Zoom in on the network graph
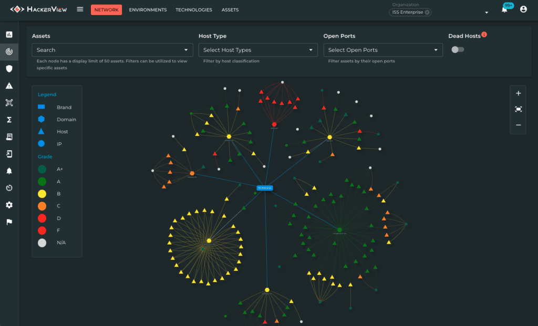 tap(518, 93)
